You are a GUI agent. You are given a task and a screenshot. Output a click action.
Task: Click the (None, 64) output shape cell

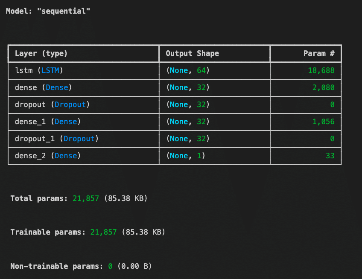coord(187,70)
